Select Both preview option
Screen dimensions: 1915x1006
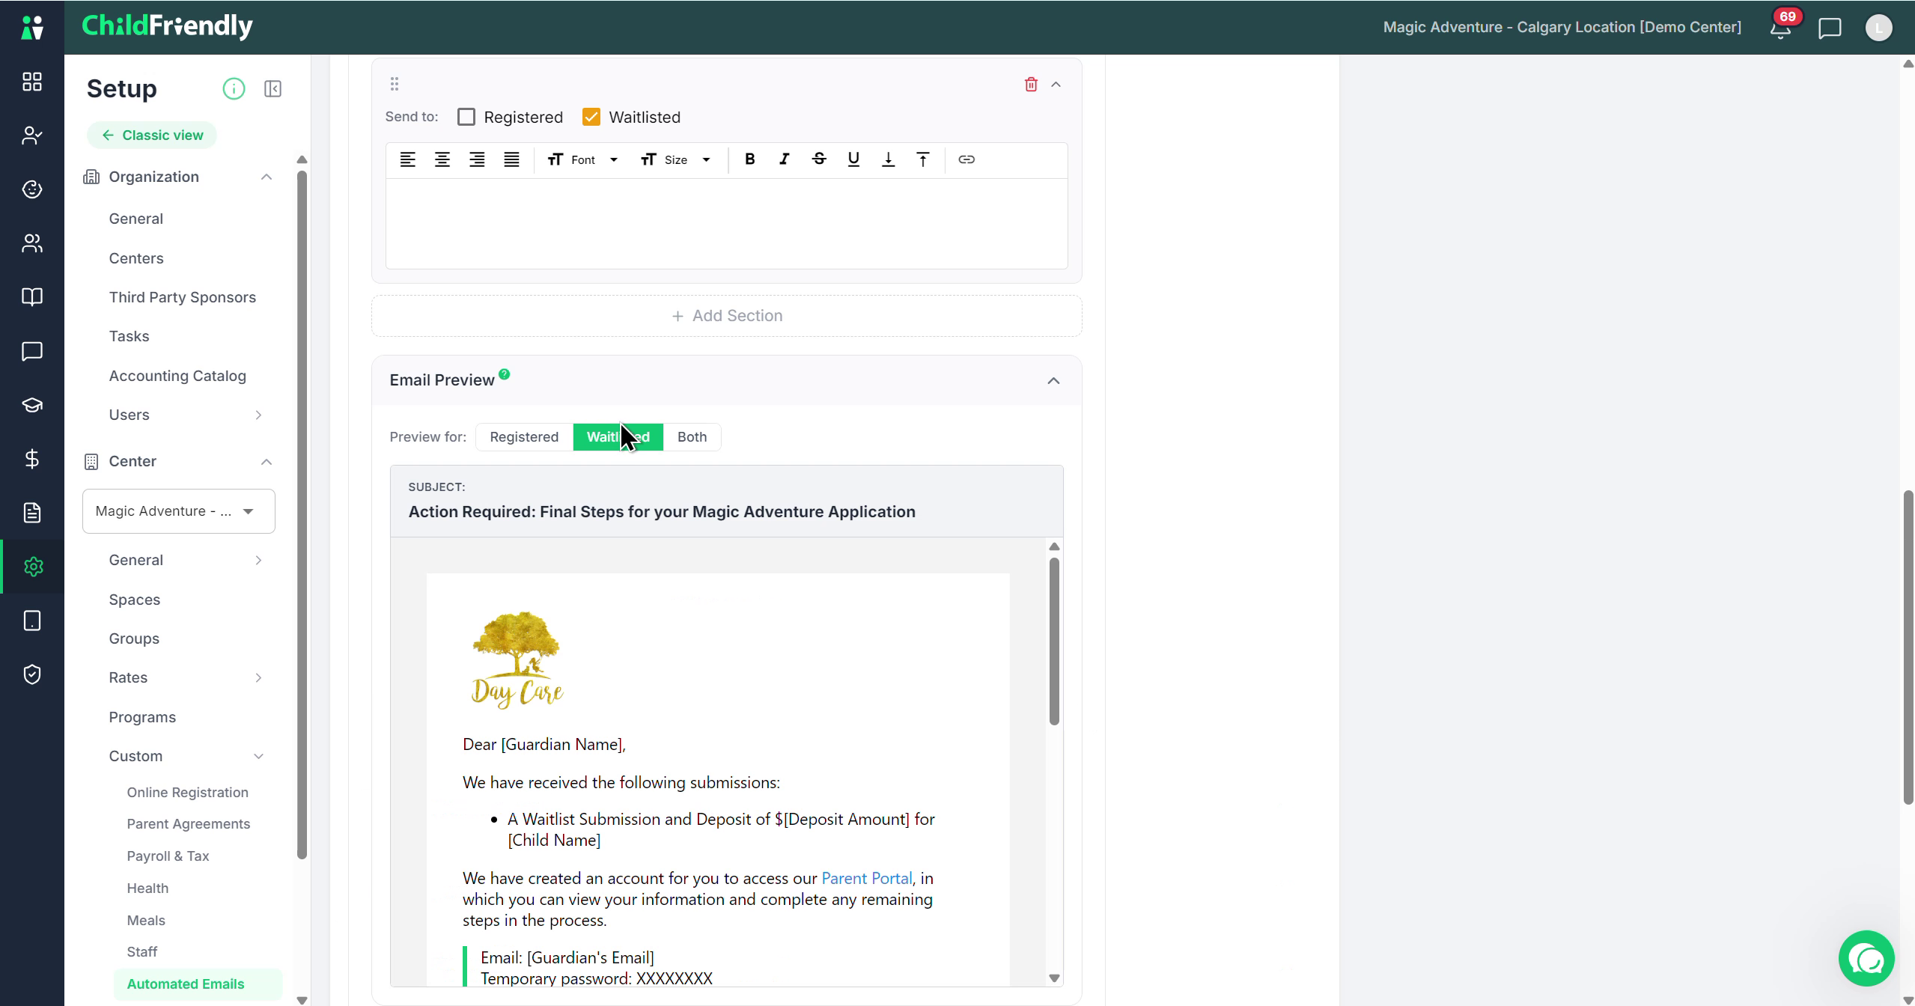(692, 437)
